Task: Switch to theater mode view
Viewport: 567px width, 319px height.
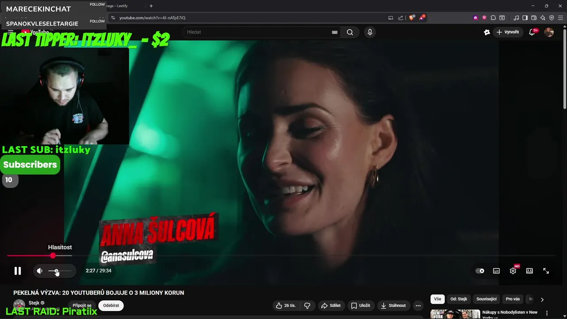Action: tap(529, 271)
